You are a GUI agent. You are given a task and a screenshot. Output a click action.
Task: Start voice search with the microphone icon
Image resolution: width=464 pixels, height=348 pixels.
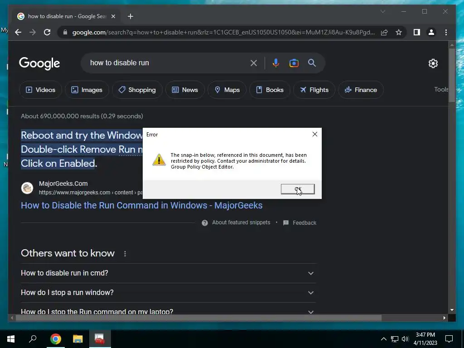276,63
